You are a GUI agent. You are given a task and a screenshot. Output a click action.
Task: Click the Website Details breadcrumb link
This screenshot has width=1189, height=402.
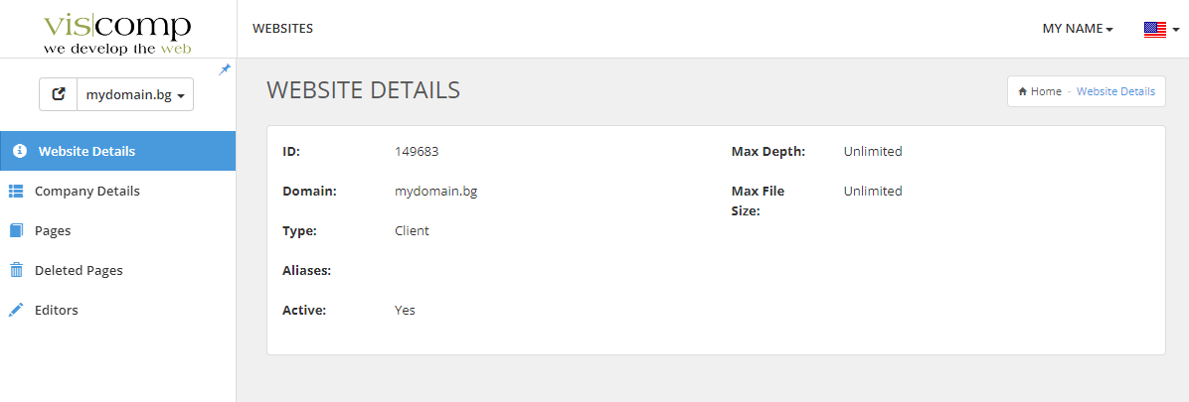coord(1115,91)
